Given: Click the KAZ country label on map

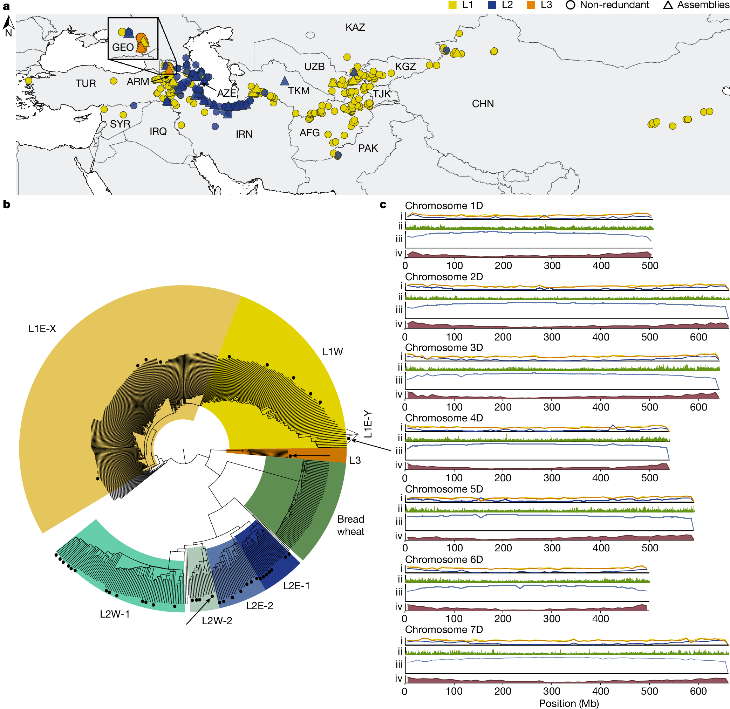Looking at the screenshot, I should pos(355,27).
